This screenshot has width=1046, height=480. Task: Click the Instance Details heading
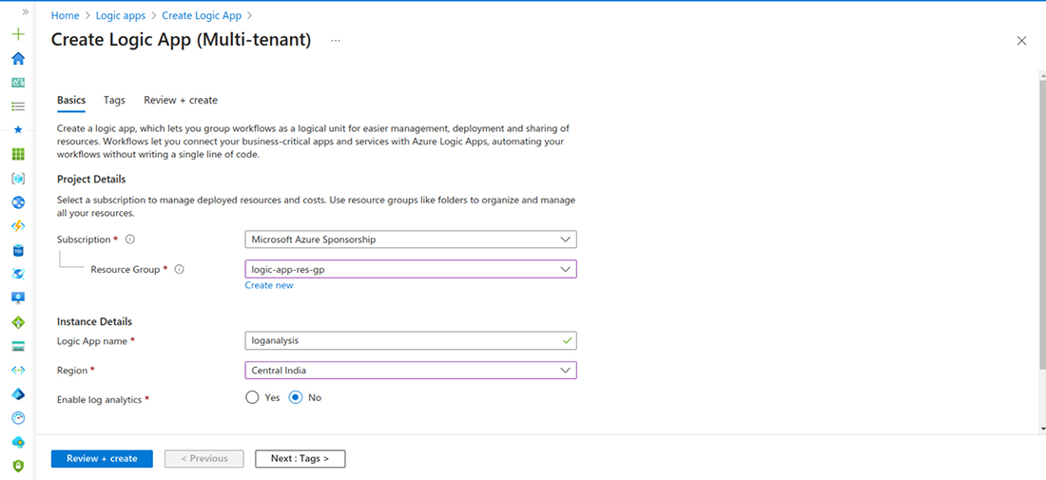(x=94, y=322)
